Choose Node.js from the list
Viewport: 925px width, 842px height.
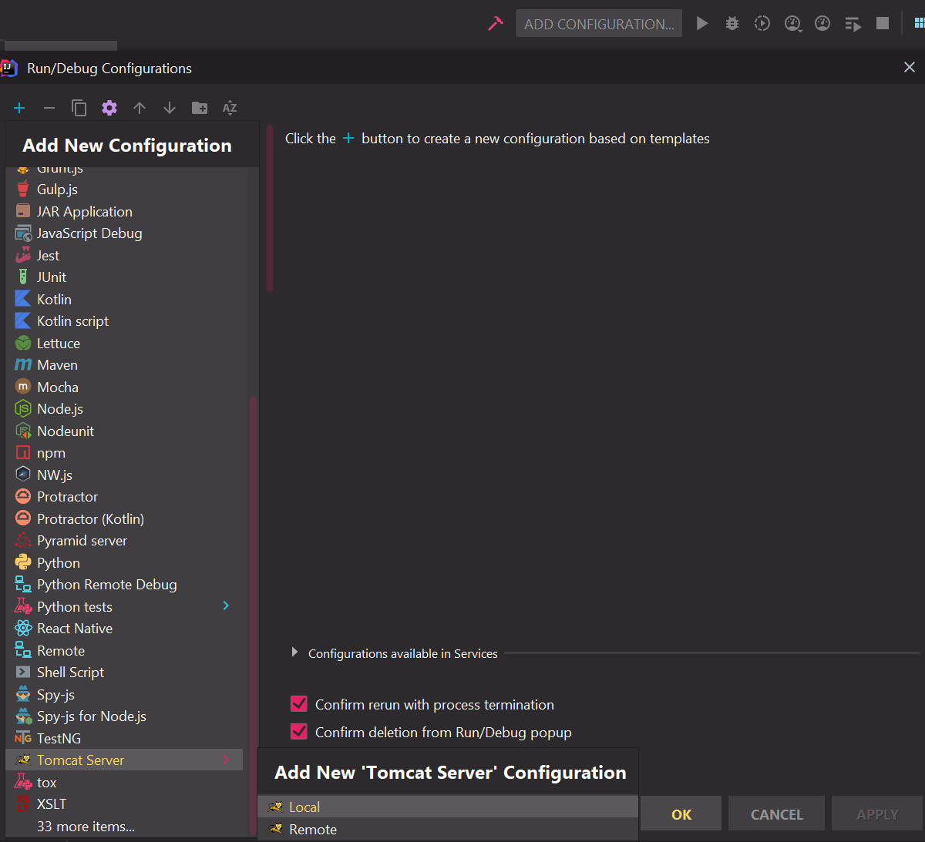pos(124,409)
